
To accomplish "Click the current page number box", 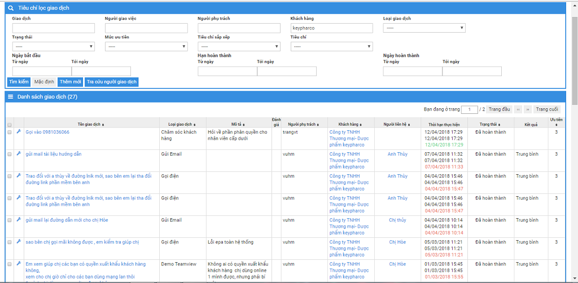I will coord(470,109).
